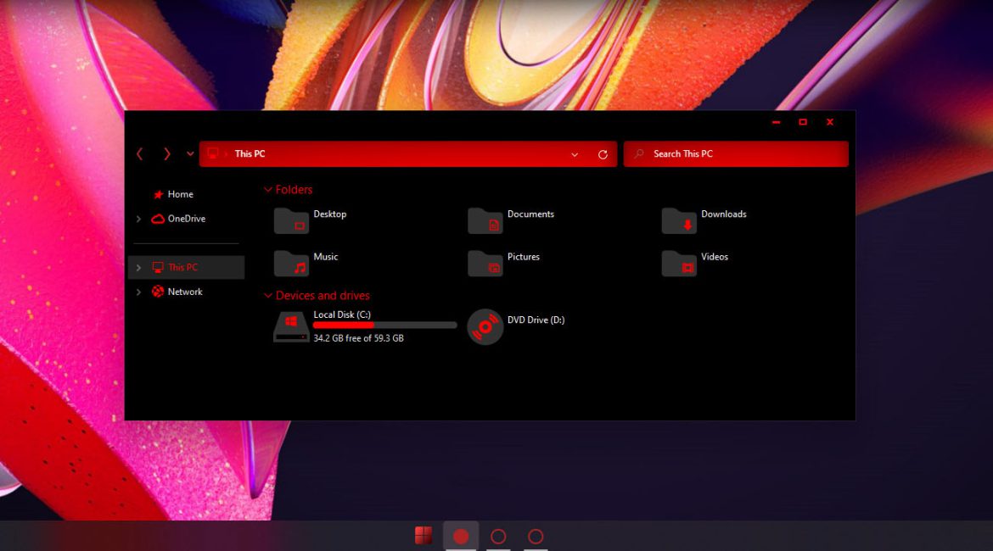The width and height of the screenshot is (993, 551).
Task: Select Network in the sidebar
Action: click(185, 292)
